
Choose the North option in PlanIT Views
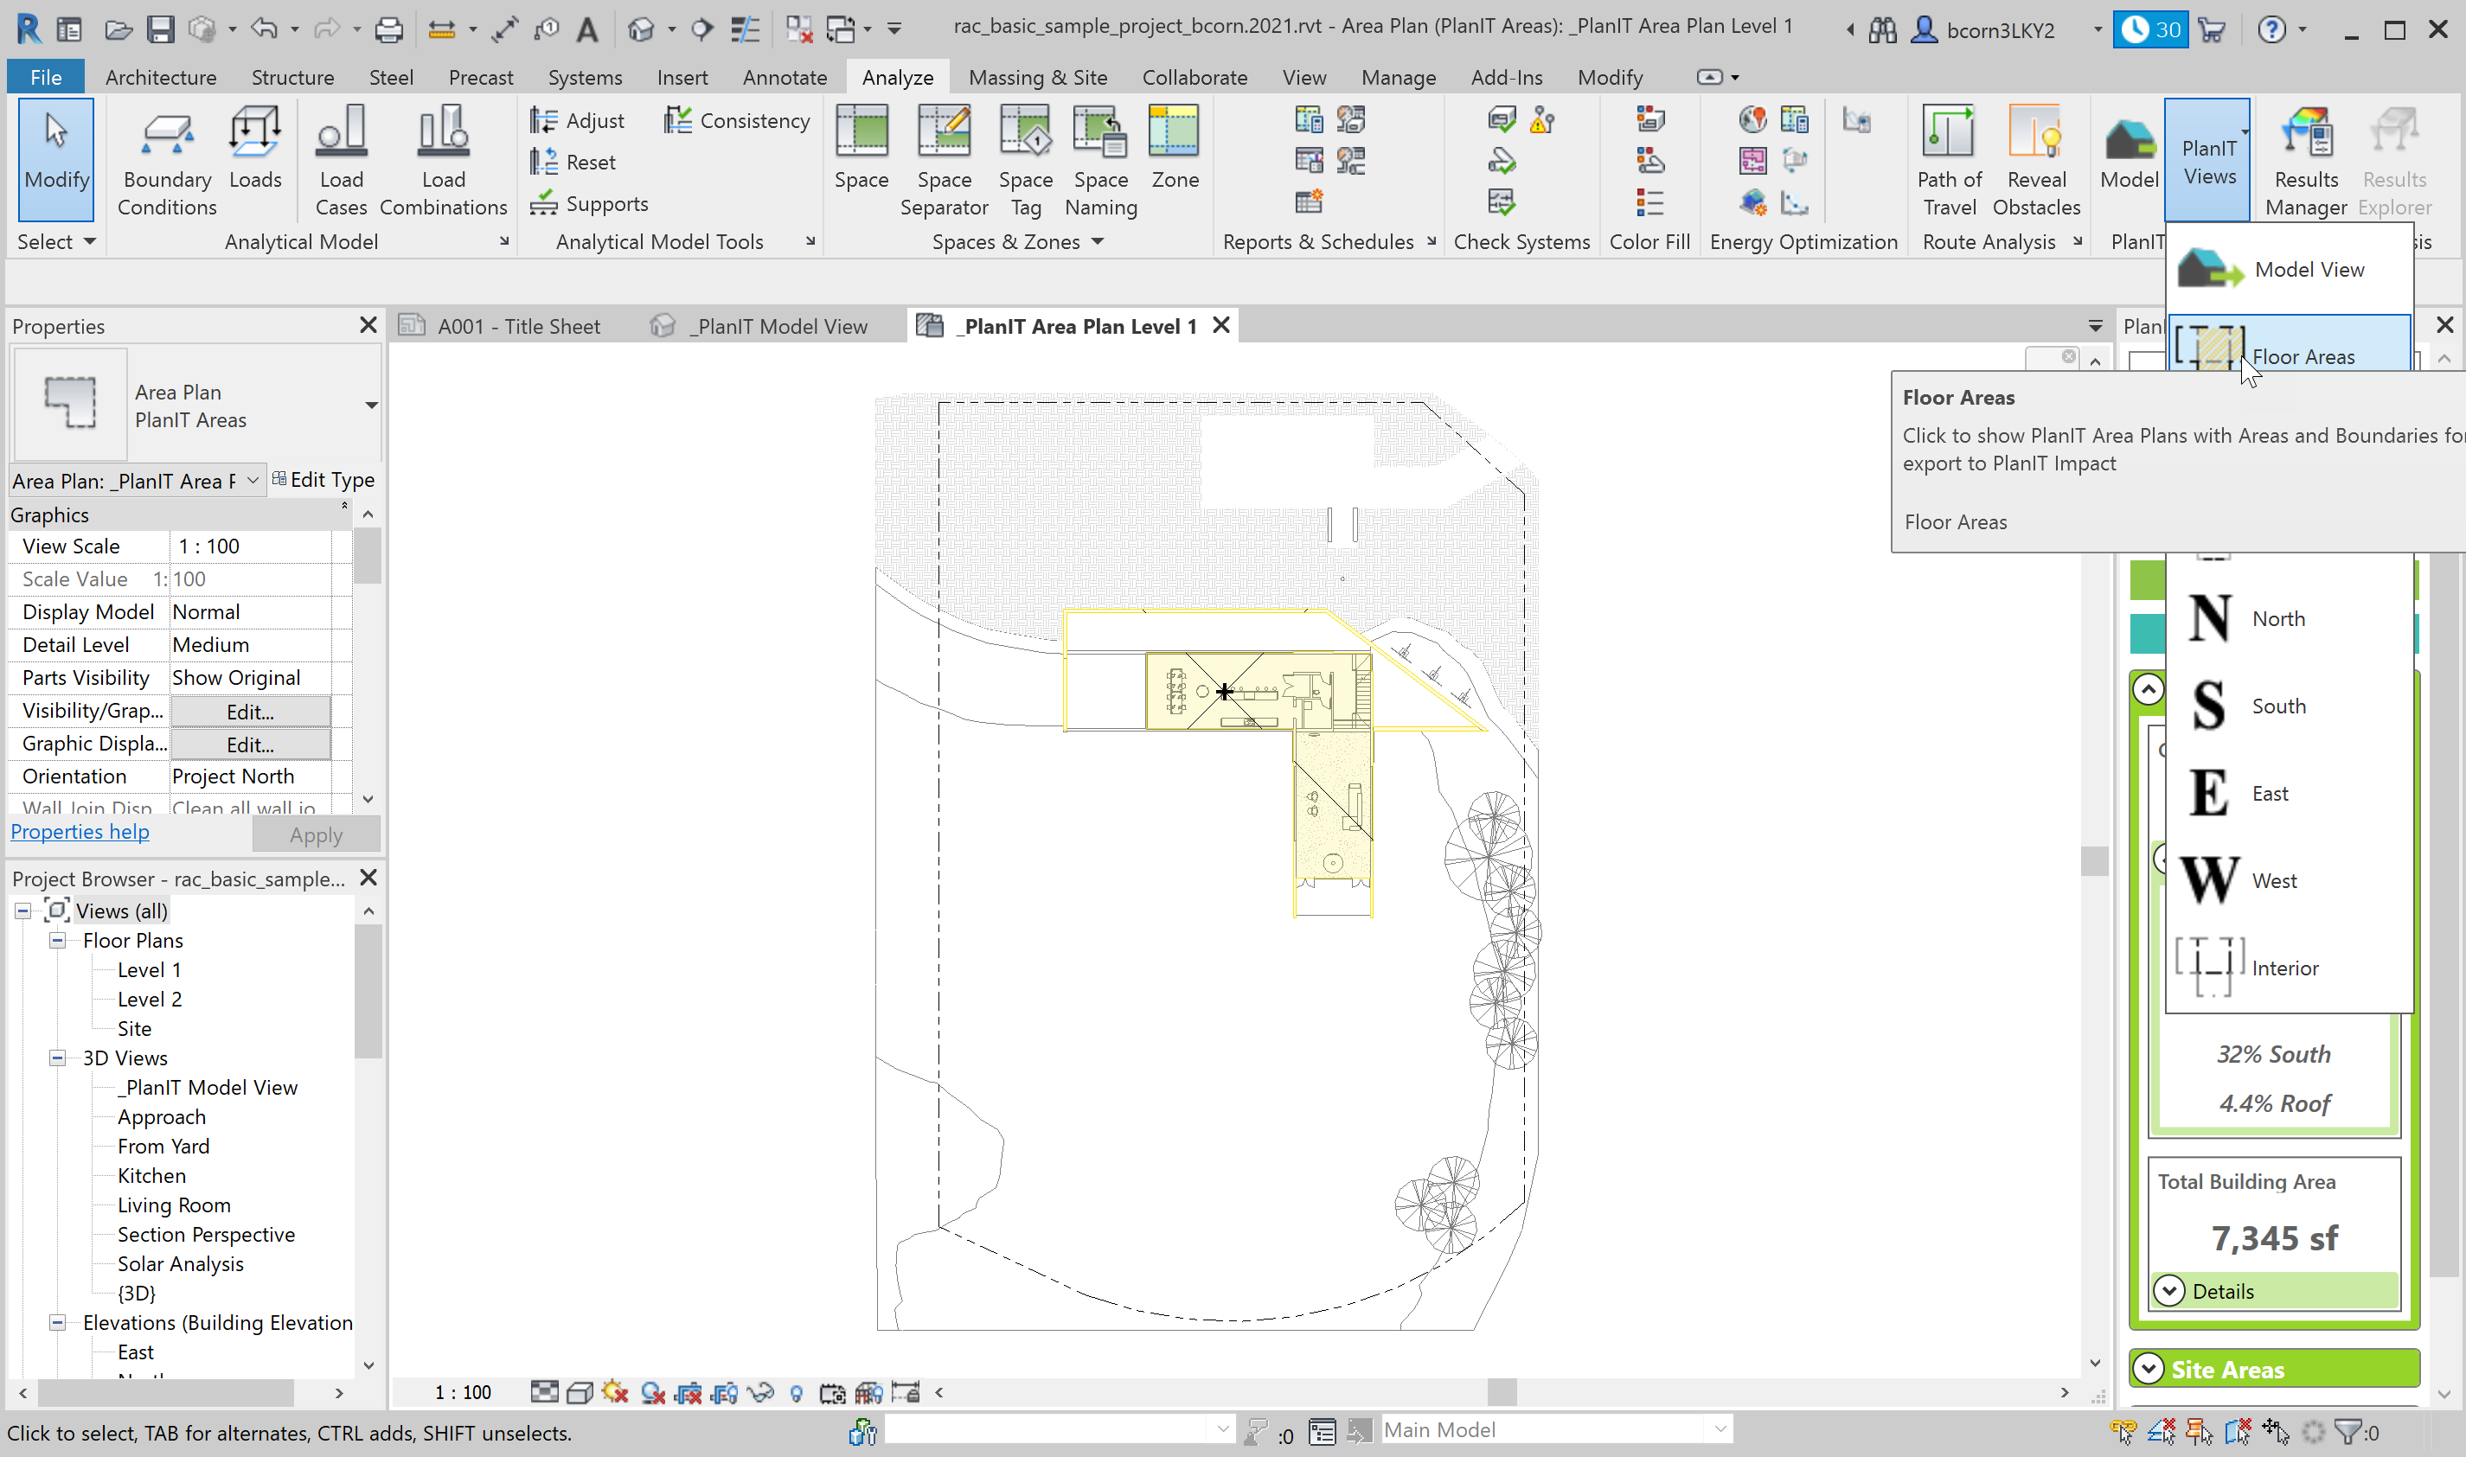2278,618
